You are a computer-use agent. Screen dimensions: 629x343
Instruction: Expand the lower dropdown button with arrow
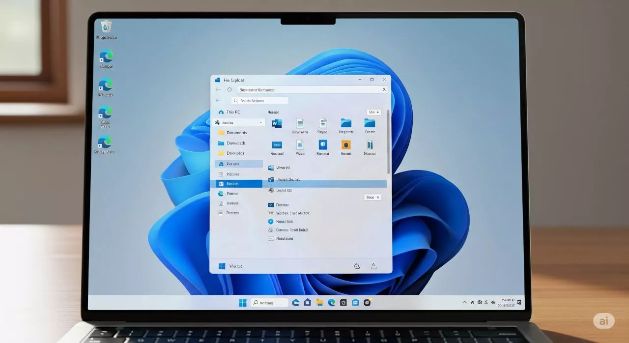(x=372, y=197)
